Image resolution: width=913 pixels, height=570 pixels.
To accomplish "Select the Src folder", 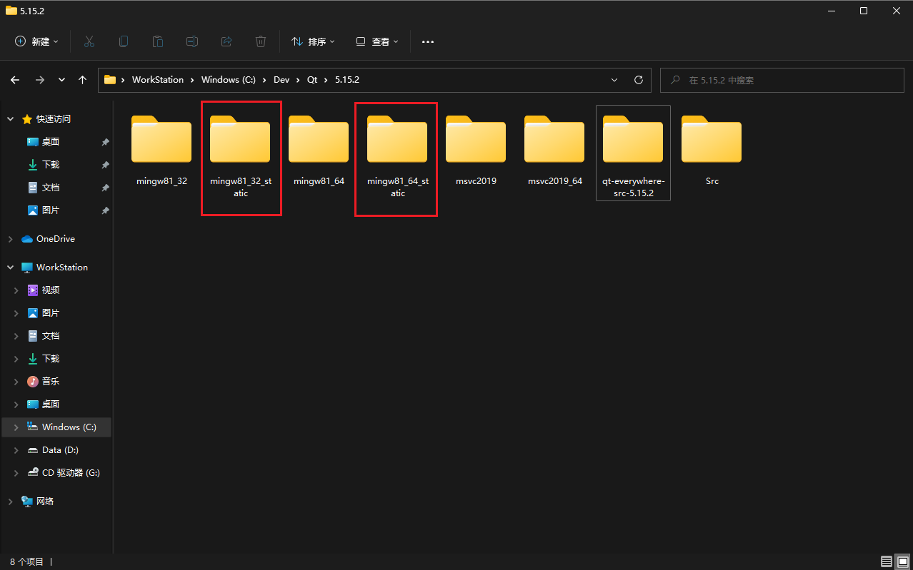I will (x=712, y=151).
